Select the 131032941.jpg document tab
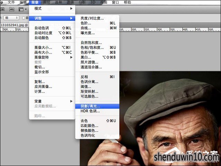 pos(14,25)
